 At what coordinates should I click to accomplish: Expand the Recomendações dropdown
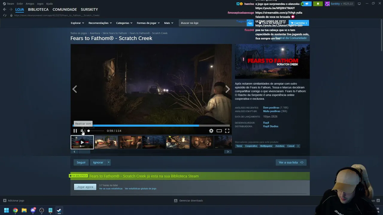(100, 23)
